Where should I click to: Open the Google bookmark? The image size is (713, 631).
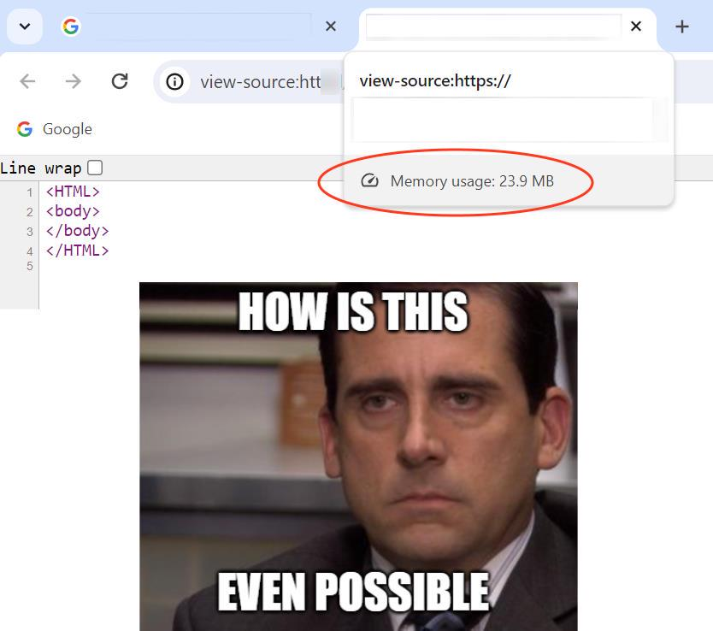click(x=55, y=129)
